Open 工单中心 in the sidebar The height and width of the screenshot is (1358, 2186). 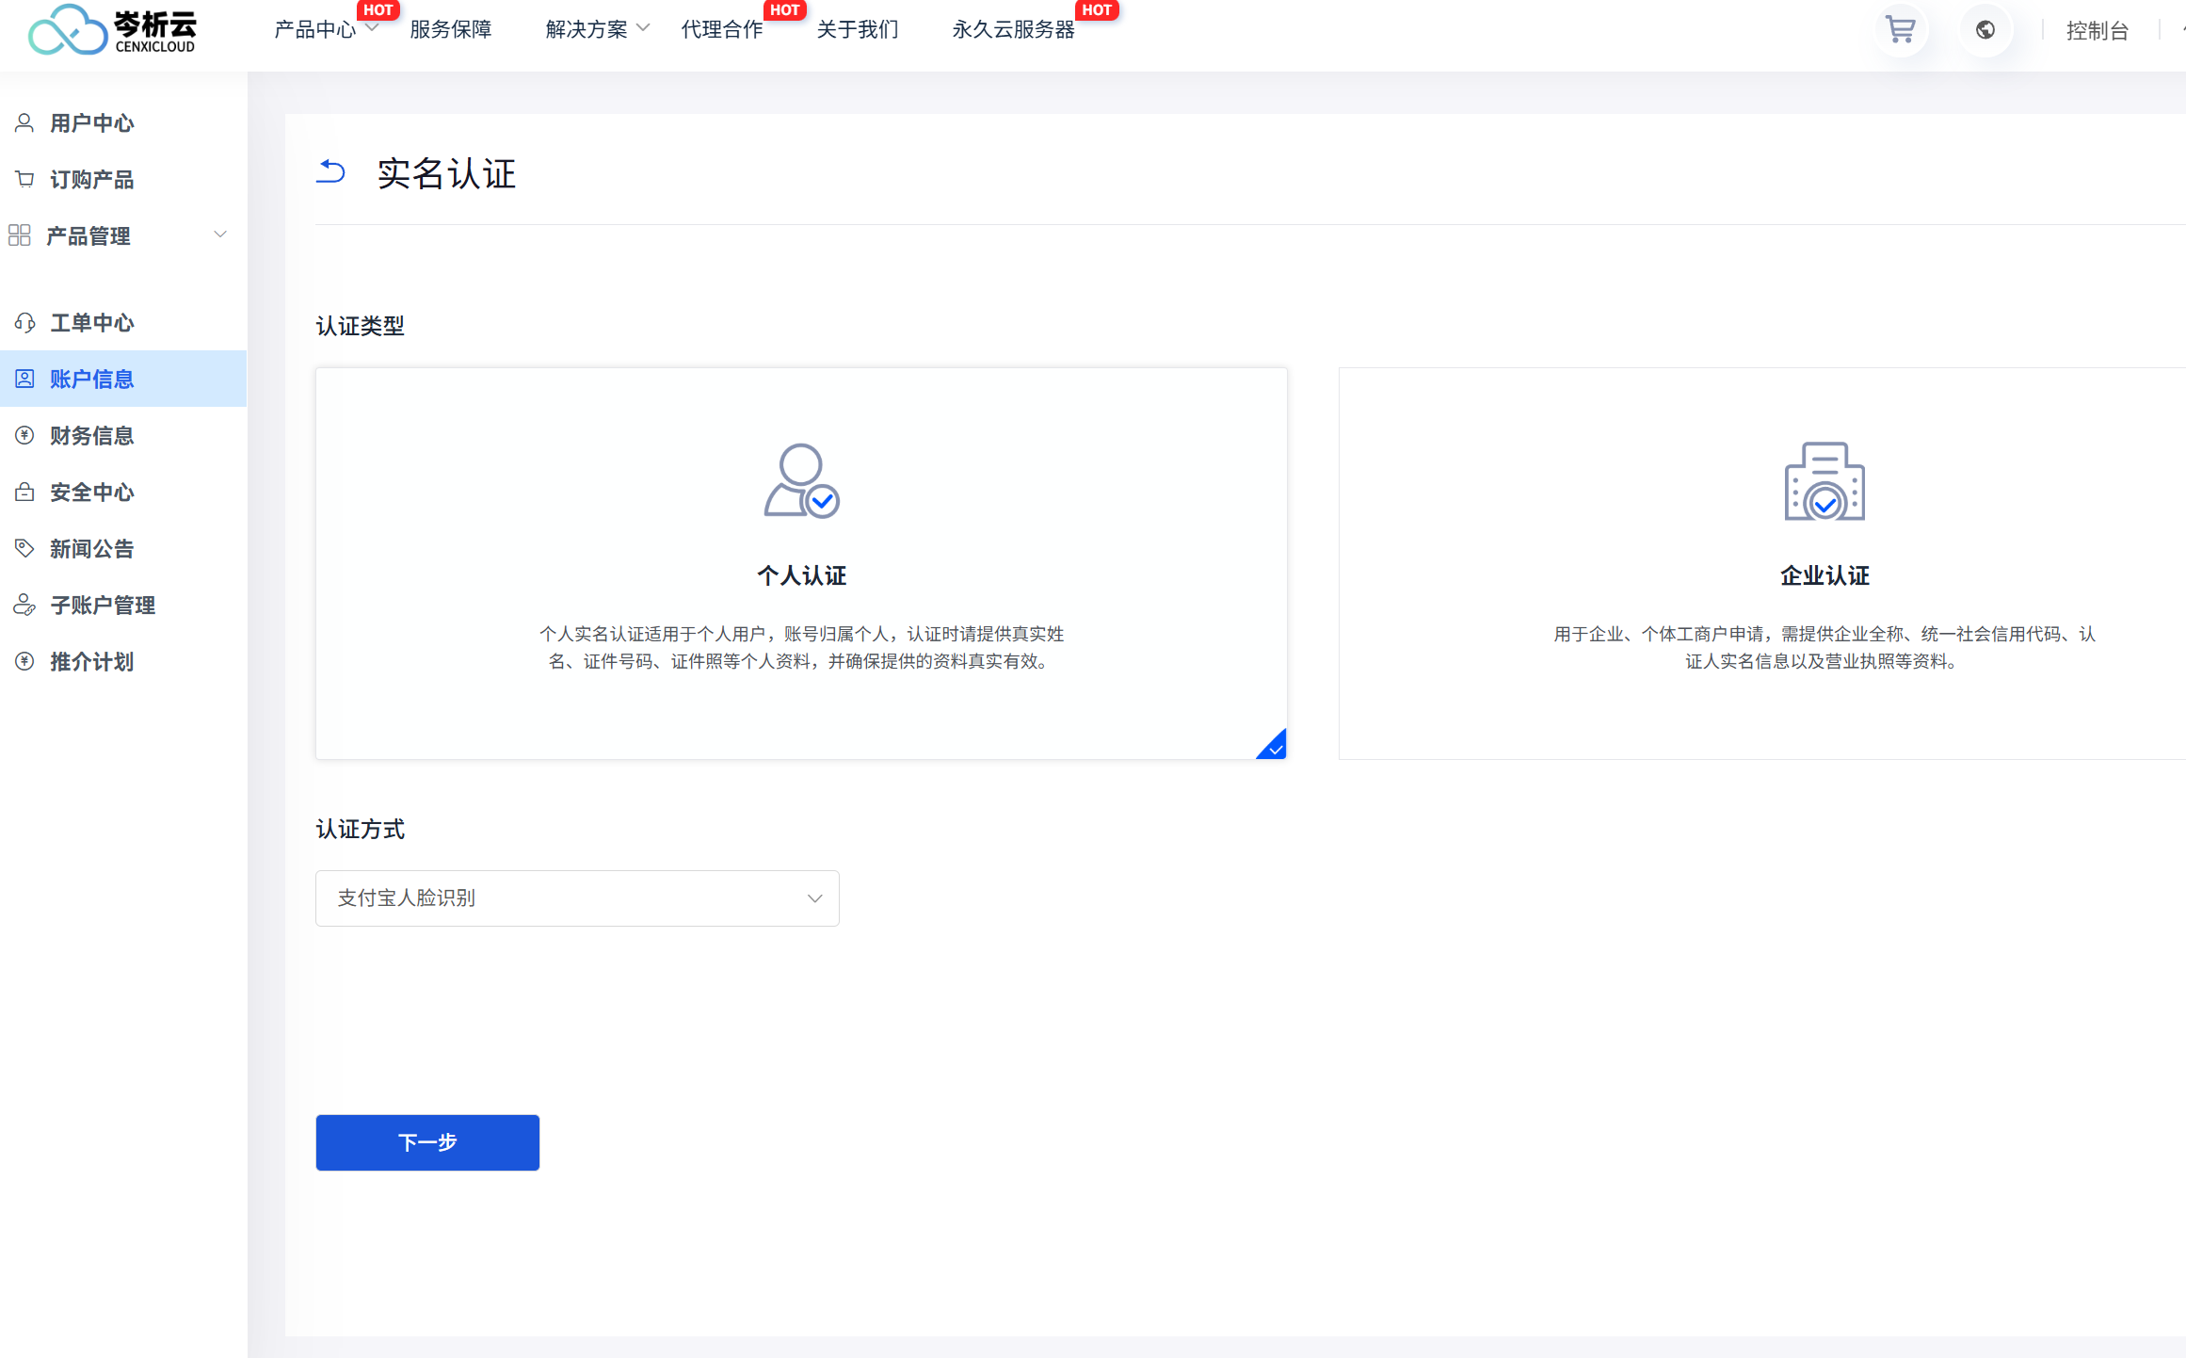[91, 323]
